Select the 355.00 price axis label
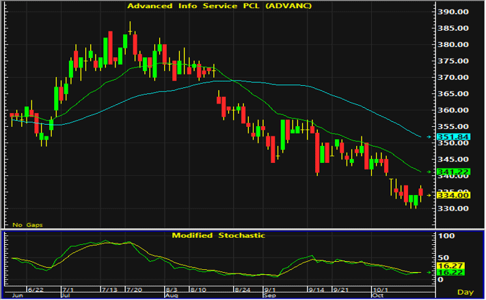Image resolution: width=486 pixels, height=300 pixels. [453, 127]
